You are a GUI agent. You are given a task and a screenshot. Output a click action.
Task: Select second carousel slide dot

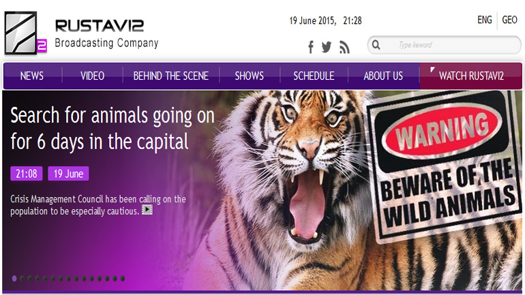coord(22,278)
